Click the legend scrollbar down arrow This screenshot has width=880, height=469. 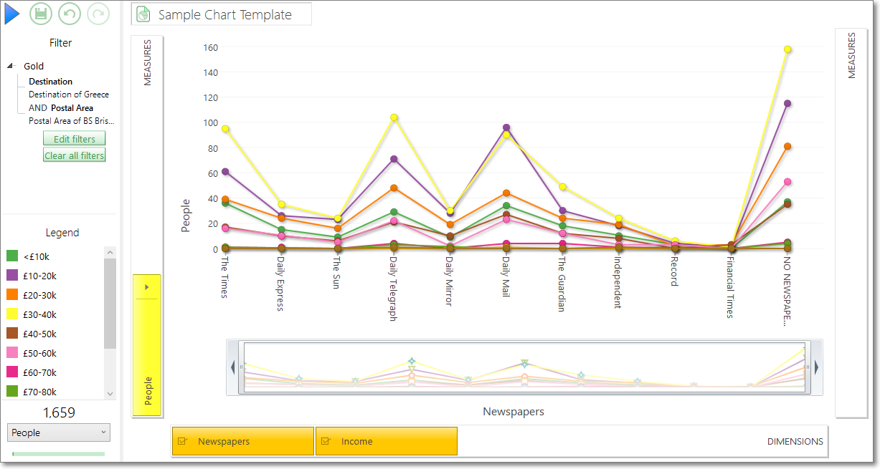tap(110, 393)
